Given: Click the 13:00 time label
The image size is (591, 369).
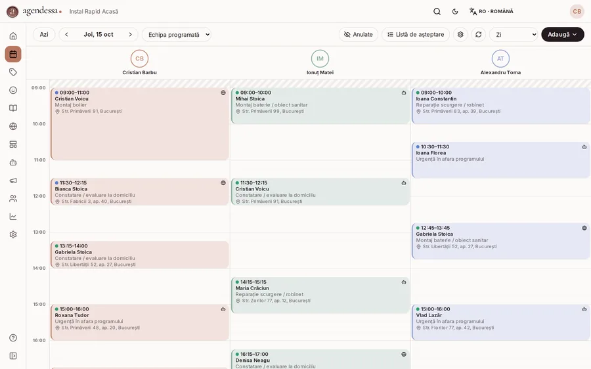Looking at the screenshot, I should [39, 232].
